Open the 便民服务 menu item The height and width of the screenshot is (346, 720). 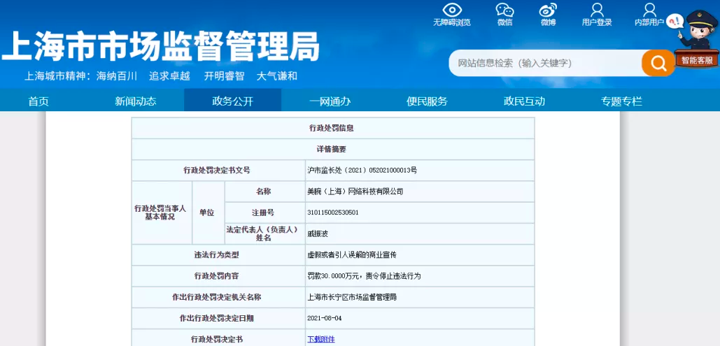click(427, 101)
